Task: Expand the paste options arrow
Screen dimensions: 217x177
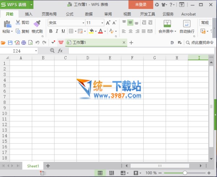Action: pos(12,31)
